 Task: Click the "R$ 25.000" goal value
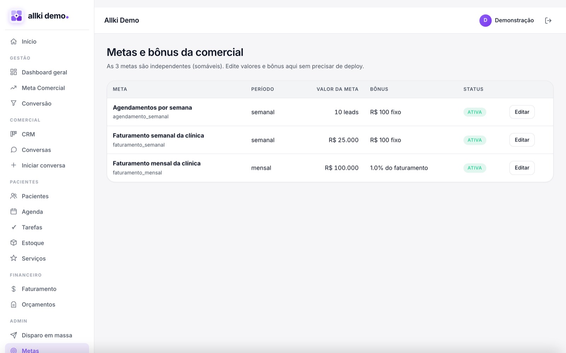[x=343, y=140]
